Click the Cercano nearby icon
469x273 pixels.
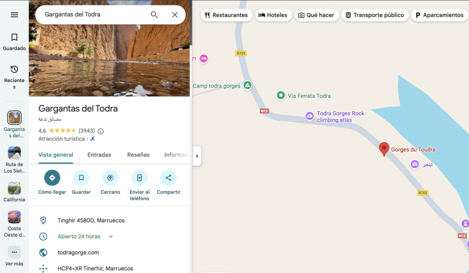110,178
